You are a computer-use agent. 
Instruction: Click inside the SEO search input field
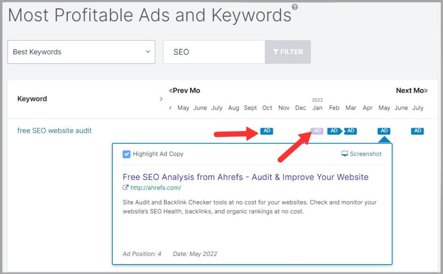tap(213, 52)
